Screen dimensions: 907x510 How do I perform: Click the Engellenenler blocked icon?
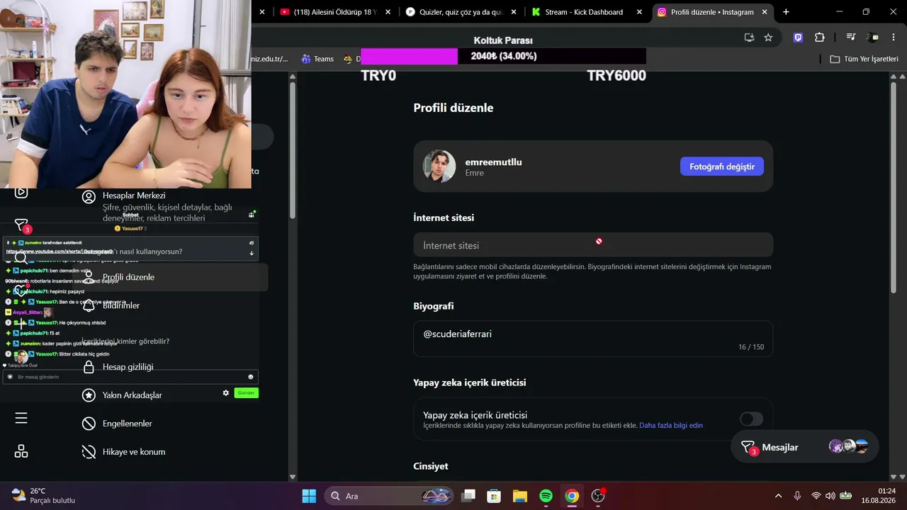pos(89,424)
